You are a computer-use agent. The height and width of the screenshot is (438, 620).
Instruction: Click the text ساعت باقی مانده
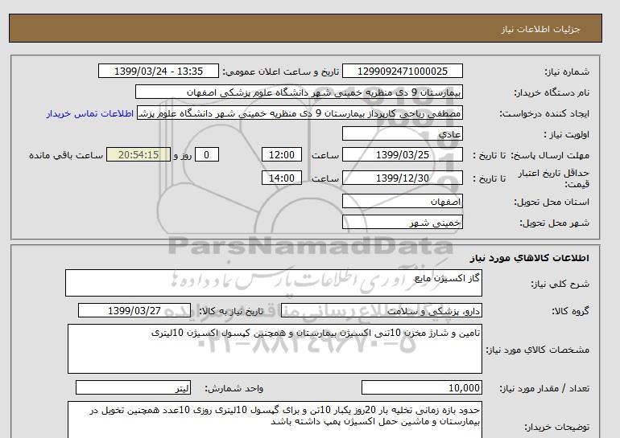click(66, 155)
